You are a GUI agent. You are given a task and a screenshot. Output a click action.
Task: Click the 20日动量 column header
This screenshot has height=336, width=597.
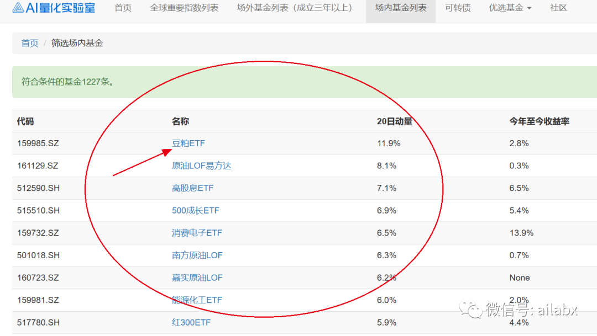(395, 121)
